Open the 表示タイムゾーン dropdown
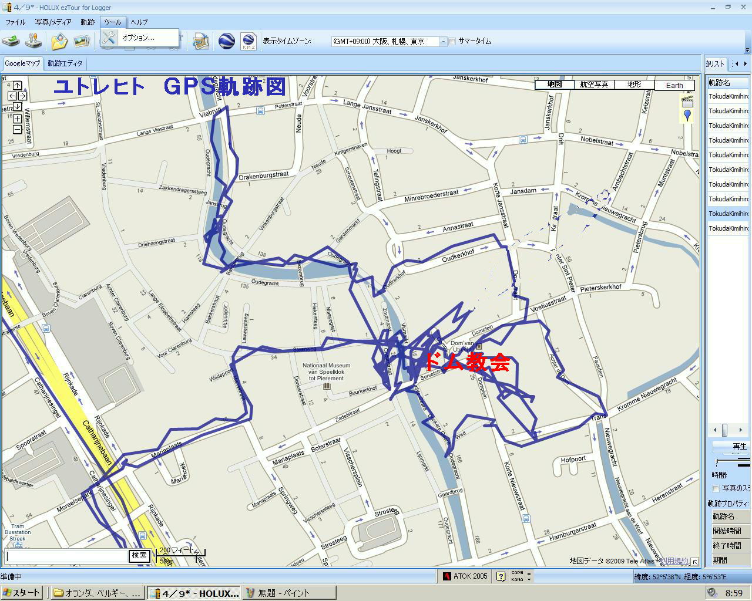This screenshot has height=601, width=752. point(443,42)
